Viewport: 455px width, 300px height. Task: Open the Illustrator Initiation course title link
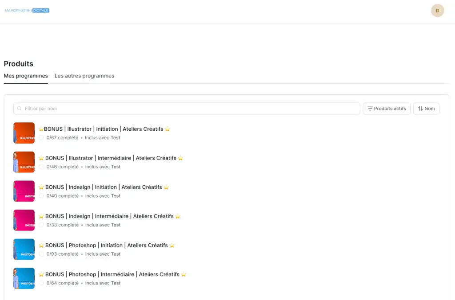104,129
